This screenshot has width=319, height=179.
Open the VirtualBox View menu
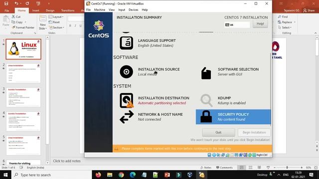tap(112, 10)
